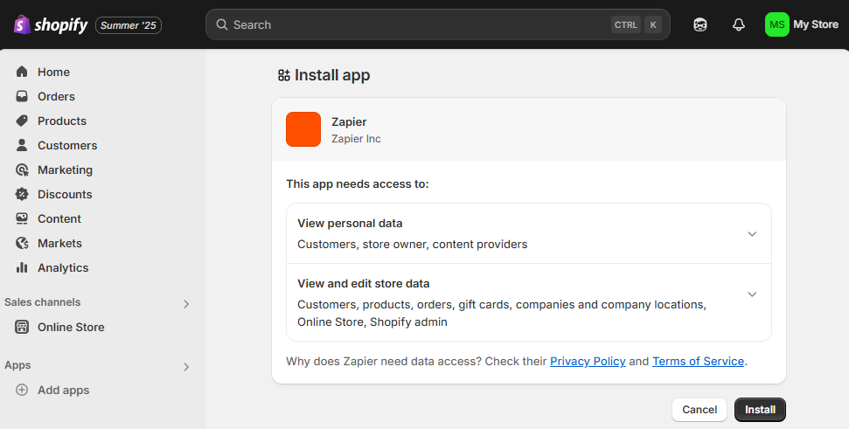Screen dimensions: 849x429
Task: Click the Products tag icon
Action: [22, 120]
